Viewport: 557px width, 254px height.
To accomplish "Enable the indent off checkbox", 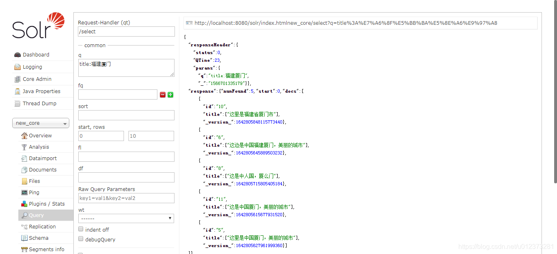I will [81, 229].
